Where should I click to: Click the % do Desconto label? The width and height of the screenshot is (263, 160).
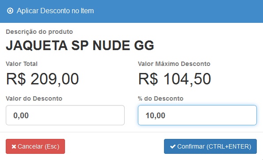(160, 98)
